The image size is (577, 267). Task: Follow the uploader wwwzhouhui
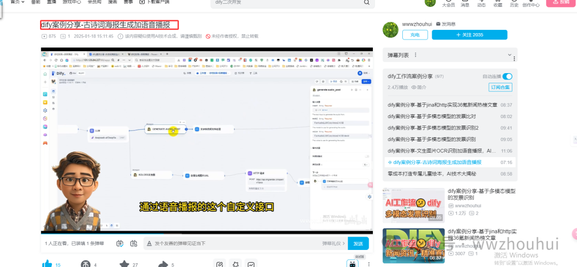coord(470,35)
